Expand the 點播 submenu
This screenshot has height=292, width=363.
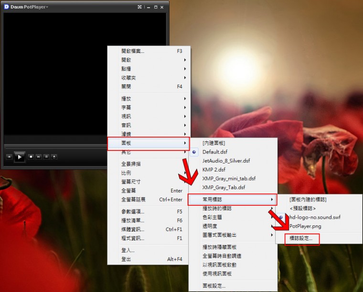click(x=149, y=69)
